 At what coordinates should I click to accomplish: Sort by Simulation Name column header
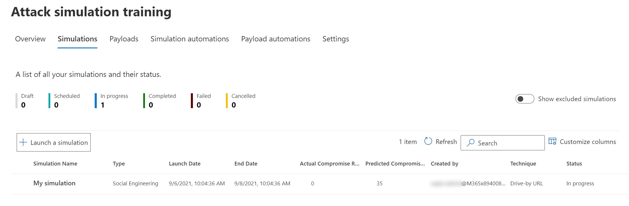[x=55, y=164]
